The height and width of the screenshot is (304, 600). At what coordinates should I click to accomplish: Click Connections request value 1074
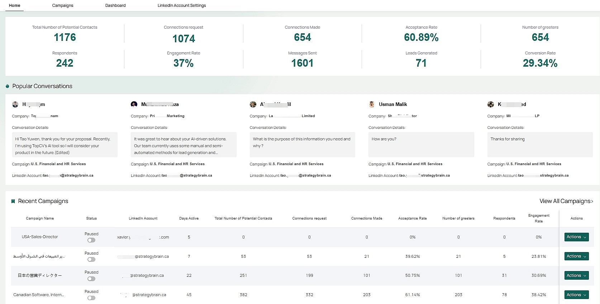(x=184, y=38)
